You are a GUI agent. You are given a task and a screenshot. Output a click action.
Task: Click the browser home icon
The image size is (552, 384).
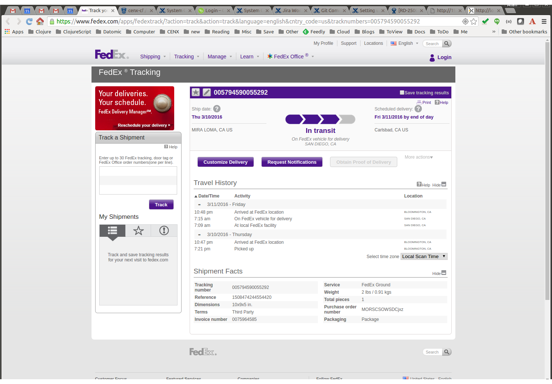point(40,21)
